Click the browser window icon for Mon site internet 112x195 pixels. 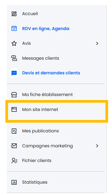click(x=14, y=110)
